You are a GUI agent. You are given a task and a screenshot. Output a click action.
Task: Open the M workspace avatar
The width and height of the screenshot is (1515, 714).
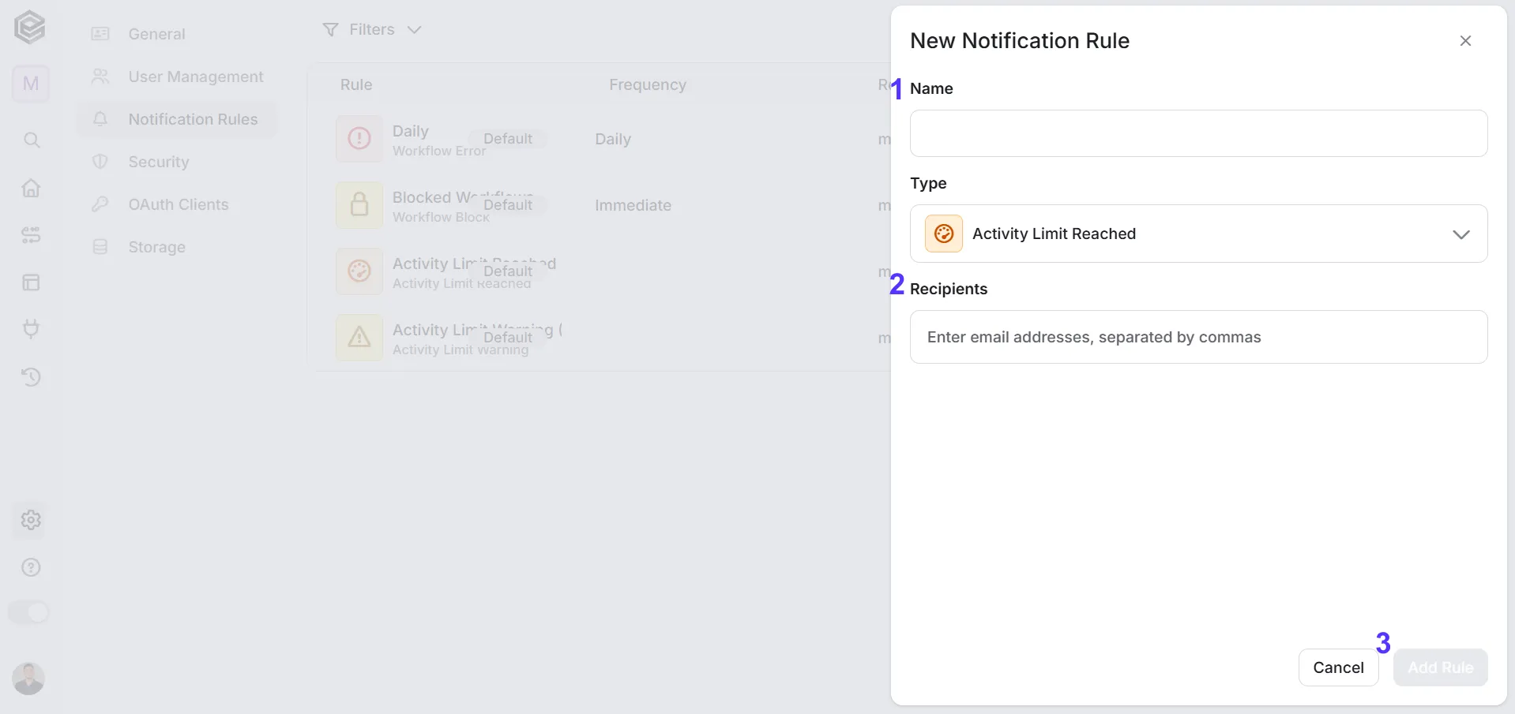[x=31, y=84]
